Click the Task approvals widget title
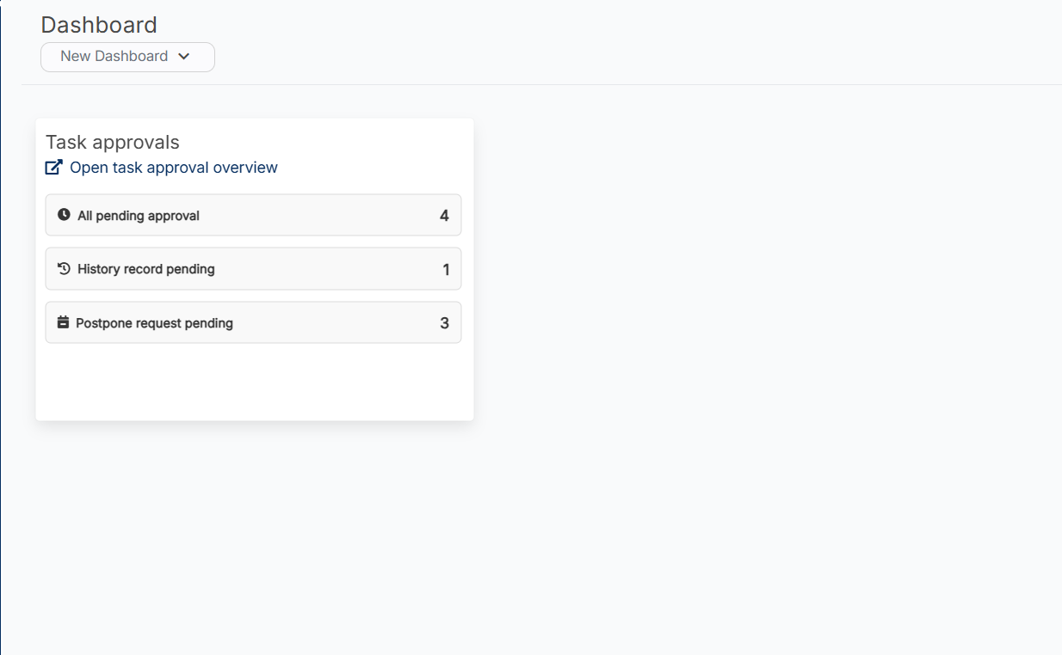1062x655 pixels. (x=113, y=143)
